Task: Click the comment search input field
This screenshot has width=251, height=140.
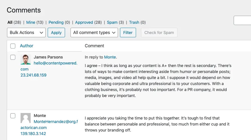Action: 242,20
